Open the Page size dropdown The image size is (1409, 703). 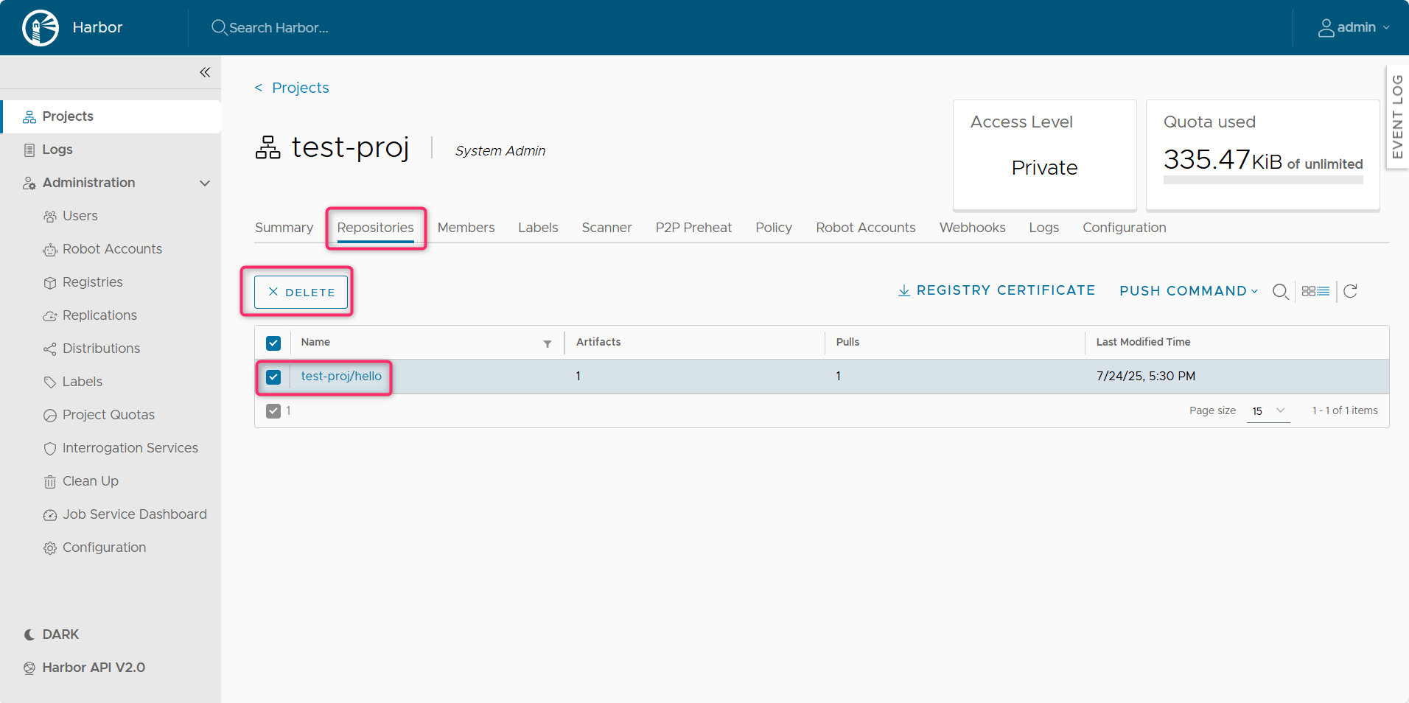pyautogui.click(x=1268, y=411)
